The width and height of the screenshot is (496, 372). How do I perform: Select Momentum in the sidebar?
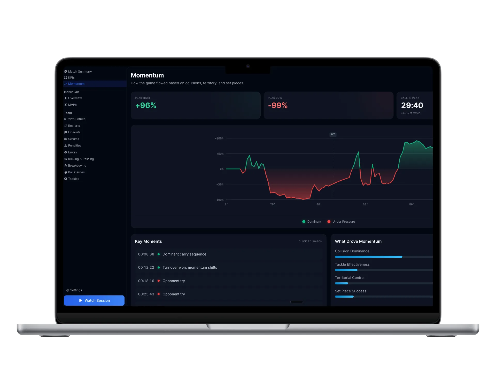tap(95, 84)
